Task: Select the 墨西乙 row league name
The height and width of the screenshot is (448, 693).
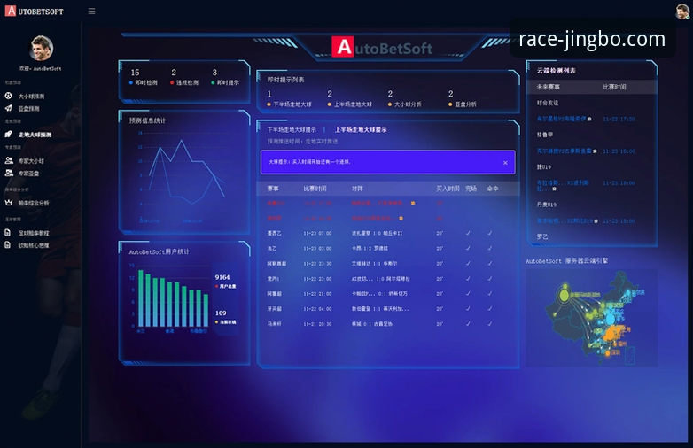Action: (274, 233)
